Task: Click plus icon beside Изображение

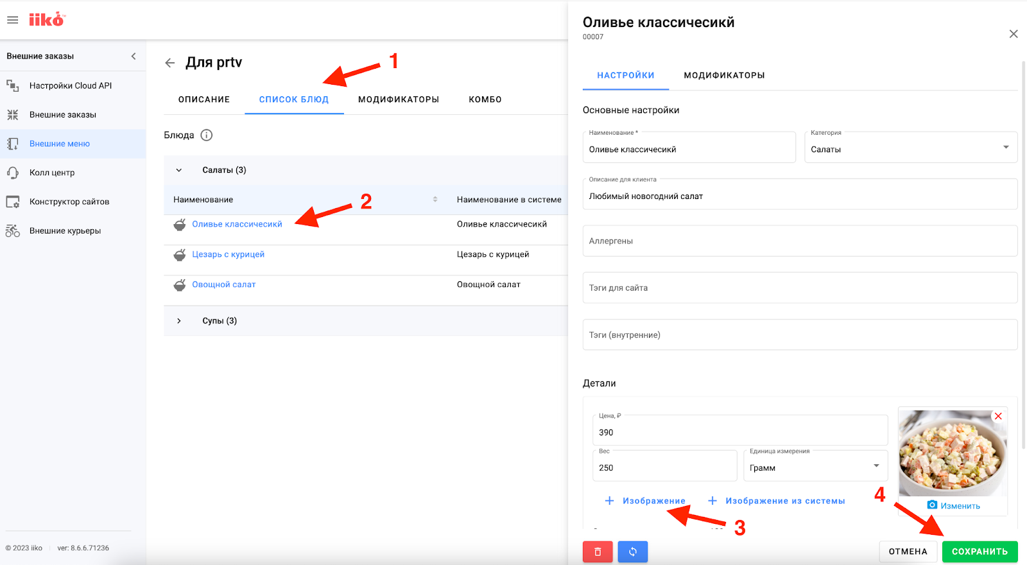Action: coord(609,500)
